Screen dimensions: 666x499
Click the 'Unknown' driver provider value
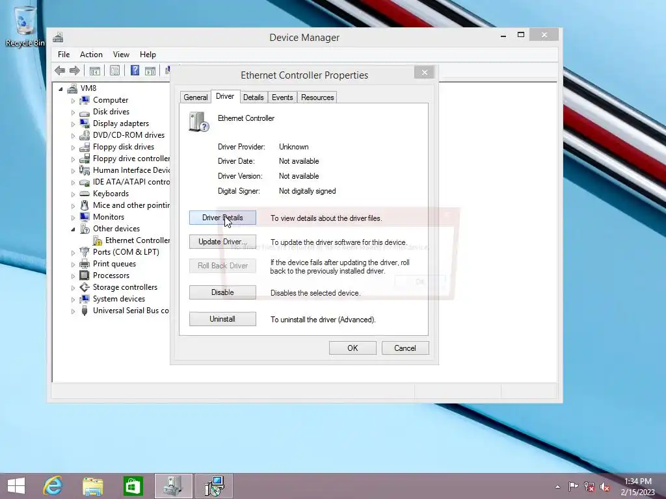pyautogui.click(x=294, y=147)
